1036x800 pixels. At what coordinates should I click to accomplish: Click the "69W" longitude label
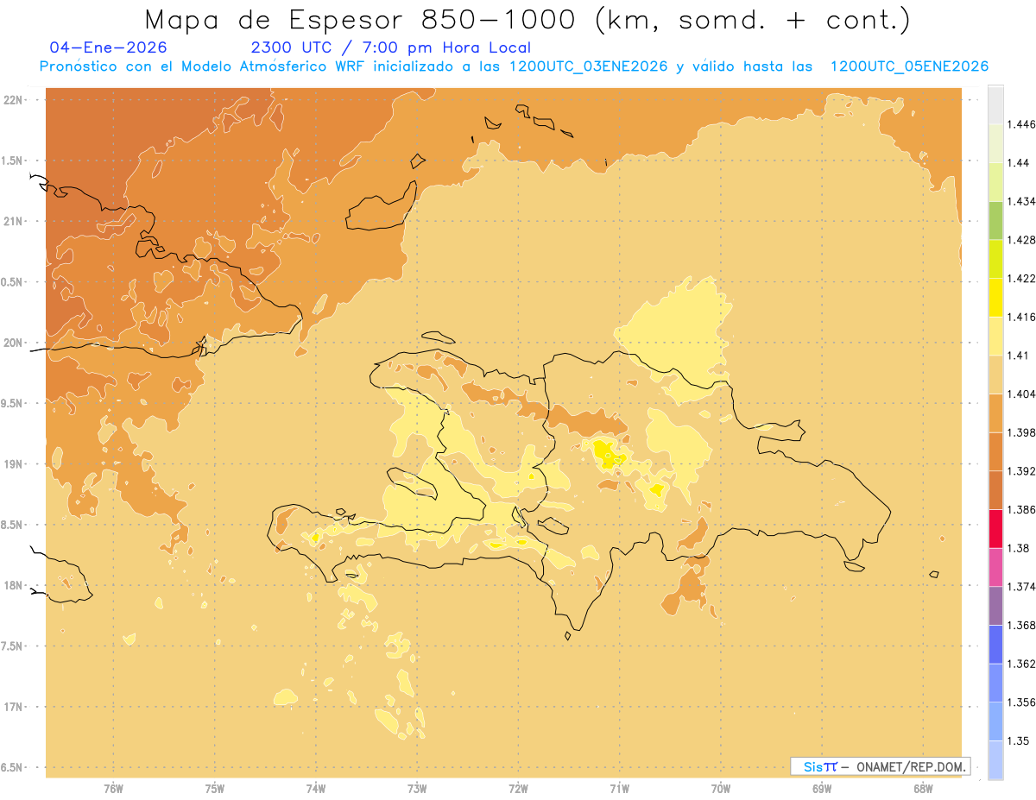pyautogui.click(x=822, y=789)
